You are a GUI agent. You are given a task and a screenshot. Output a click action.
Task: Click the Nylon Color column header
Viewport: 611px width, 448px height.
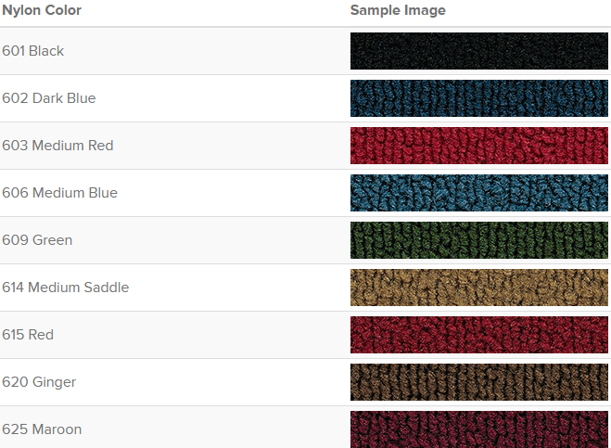(x=42, y=10)
